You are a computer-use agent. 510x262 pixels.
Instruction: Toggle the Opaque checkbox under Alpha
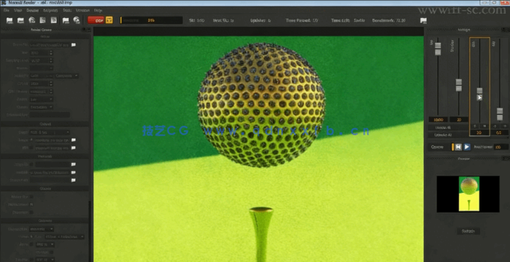pos(52,252)
